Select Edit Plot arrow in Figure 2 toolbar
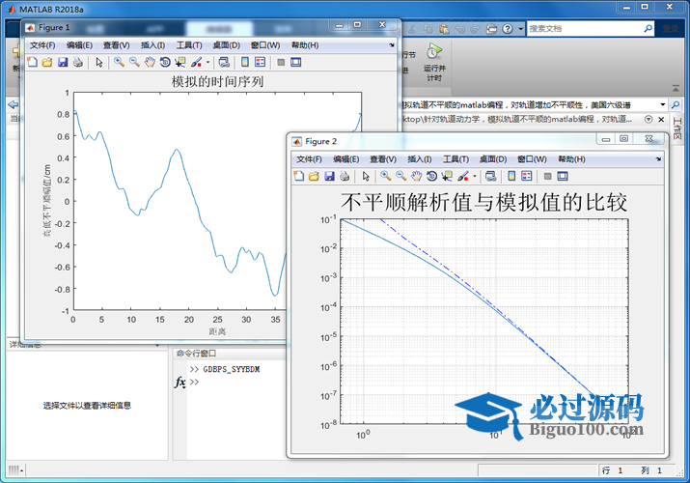The image size is (690, 483). pyautogui.click(x=366, y=177)
